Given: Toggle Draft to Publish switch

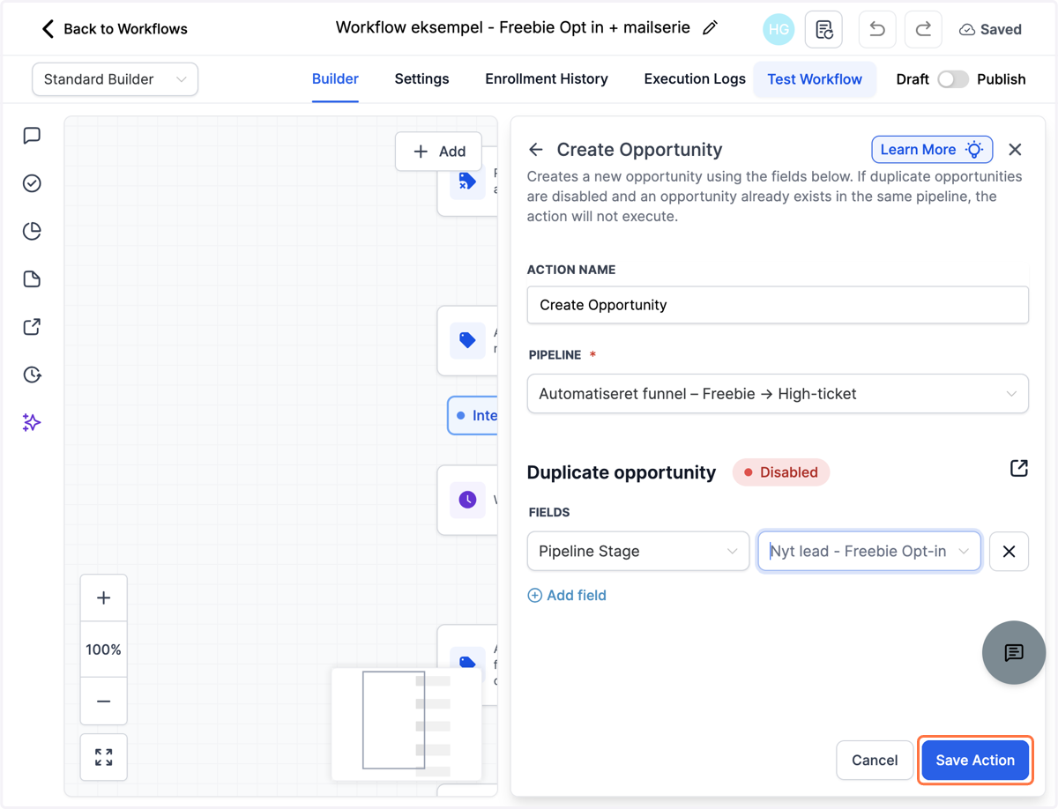Looking at the screenshot, I should pos(953,79).
